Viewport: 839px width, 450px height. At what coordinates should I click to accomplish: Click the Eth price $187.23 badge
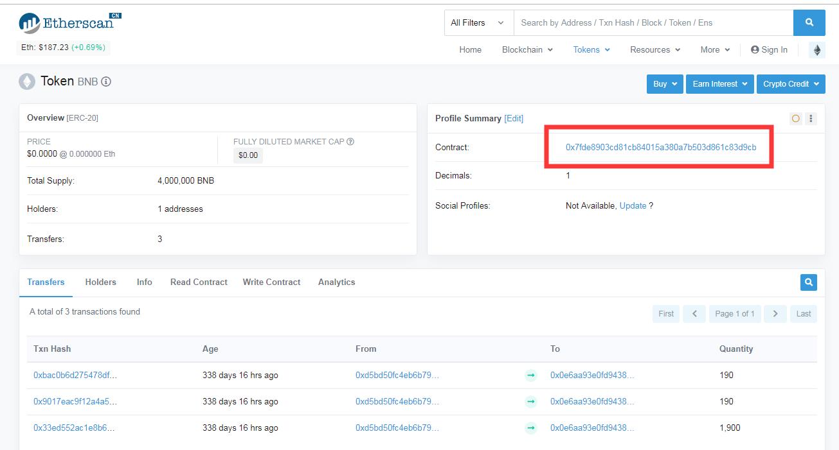tap(63, 48)
